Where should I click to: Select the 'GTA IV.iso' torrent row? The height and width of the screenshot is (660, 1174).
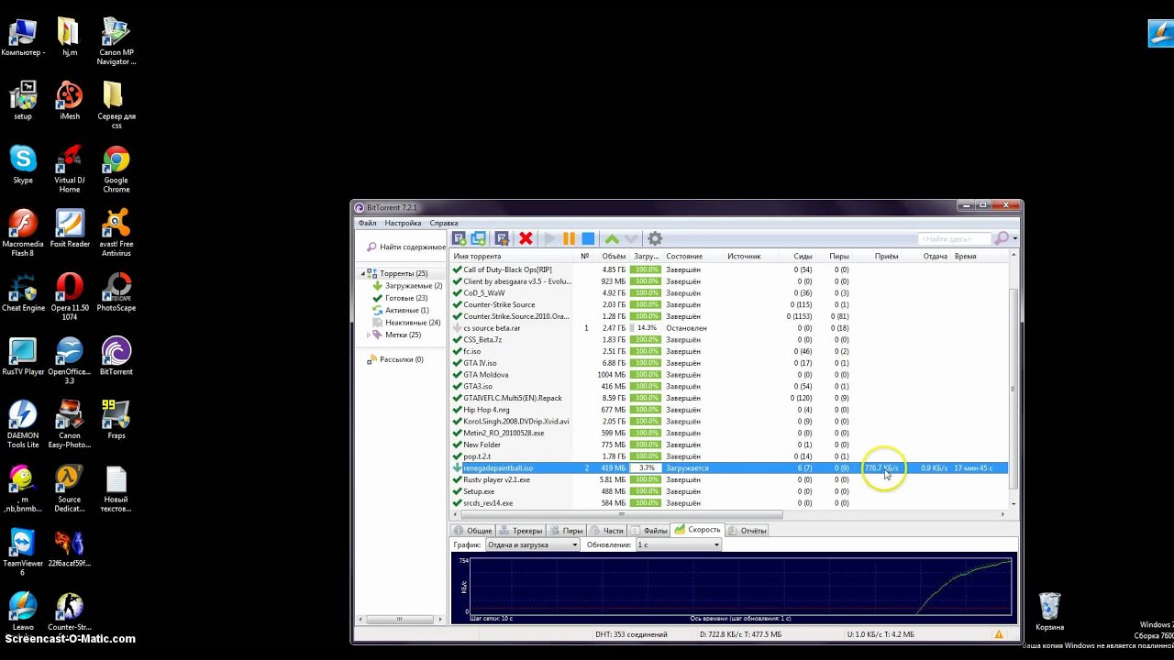[x=729, y=363]
